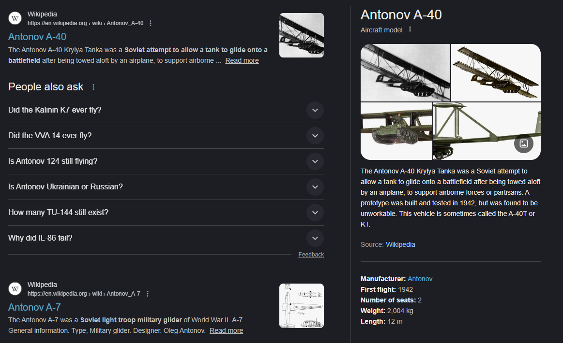Screen dimensions: 563x343
Task: Click the 'Weight: 2,004 kg' fact
Action: pyautogui.click(x=387, y=311)
